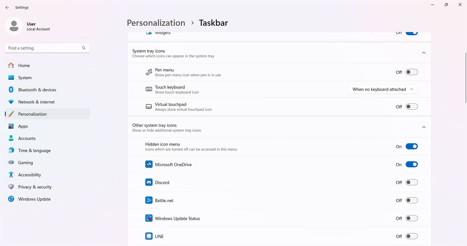Image resolution: width=467 pixels, height=246 pixels.
Task: Click the Discord app icon
Action: pyautogui.click(x=149, y=182)
